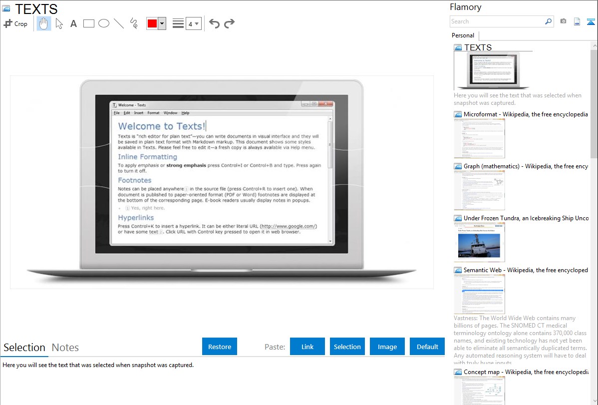598x405 pixels.
Task: Click the Graph (mathematics) title text
Action: pyautogui.click(x=526, y=166)
